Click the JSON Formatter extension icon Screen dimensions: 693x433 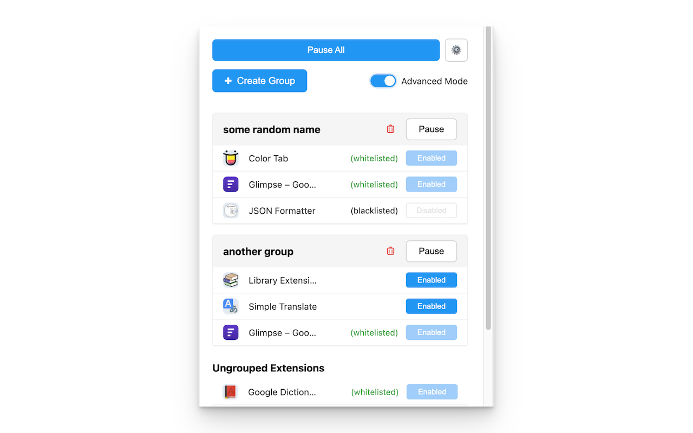pos(231,211)
